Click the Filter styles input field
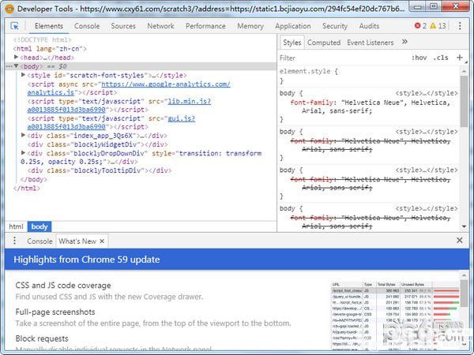This screenshot has height=355, width=474. 343,58
